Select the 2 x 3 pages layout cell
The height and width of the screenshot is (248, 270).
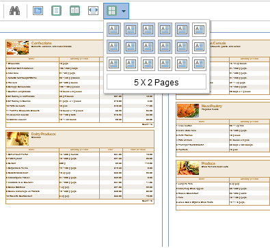click(131, 64)
